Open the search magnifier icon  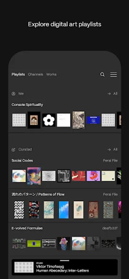tap(102, 74)
